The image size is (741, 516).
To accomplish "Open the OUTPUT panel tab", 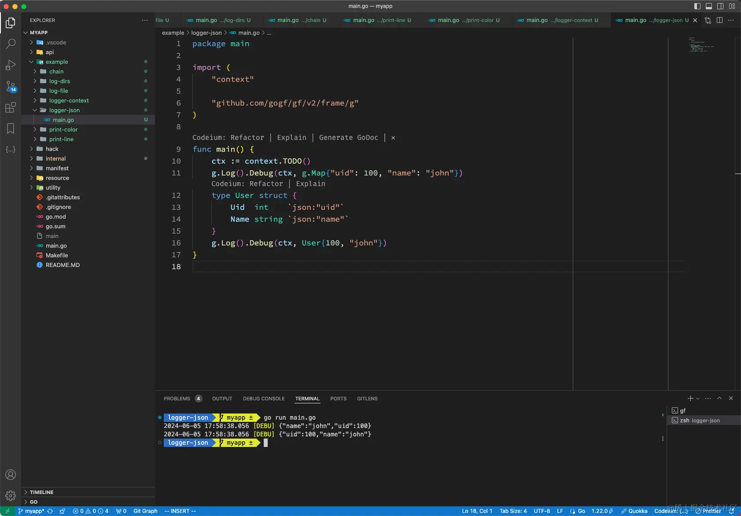I will click(x=222, y=399).
